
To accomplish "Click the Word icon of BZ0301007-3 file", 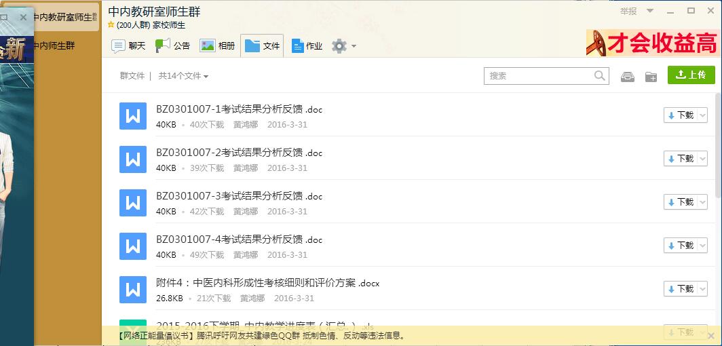I will coord(133,203).
